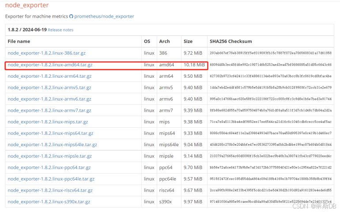Click the node_exporter section heading

[x=27, y=5]
